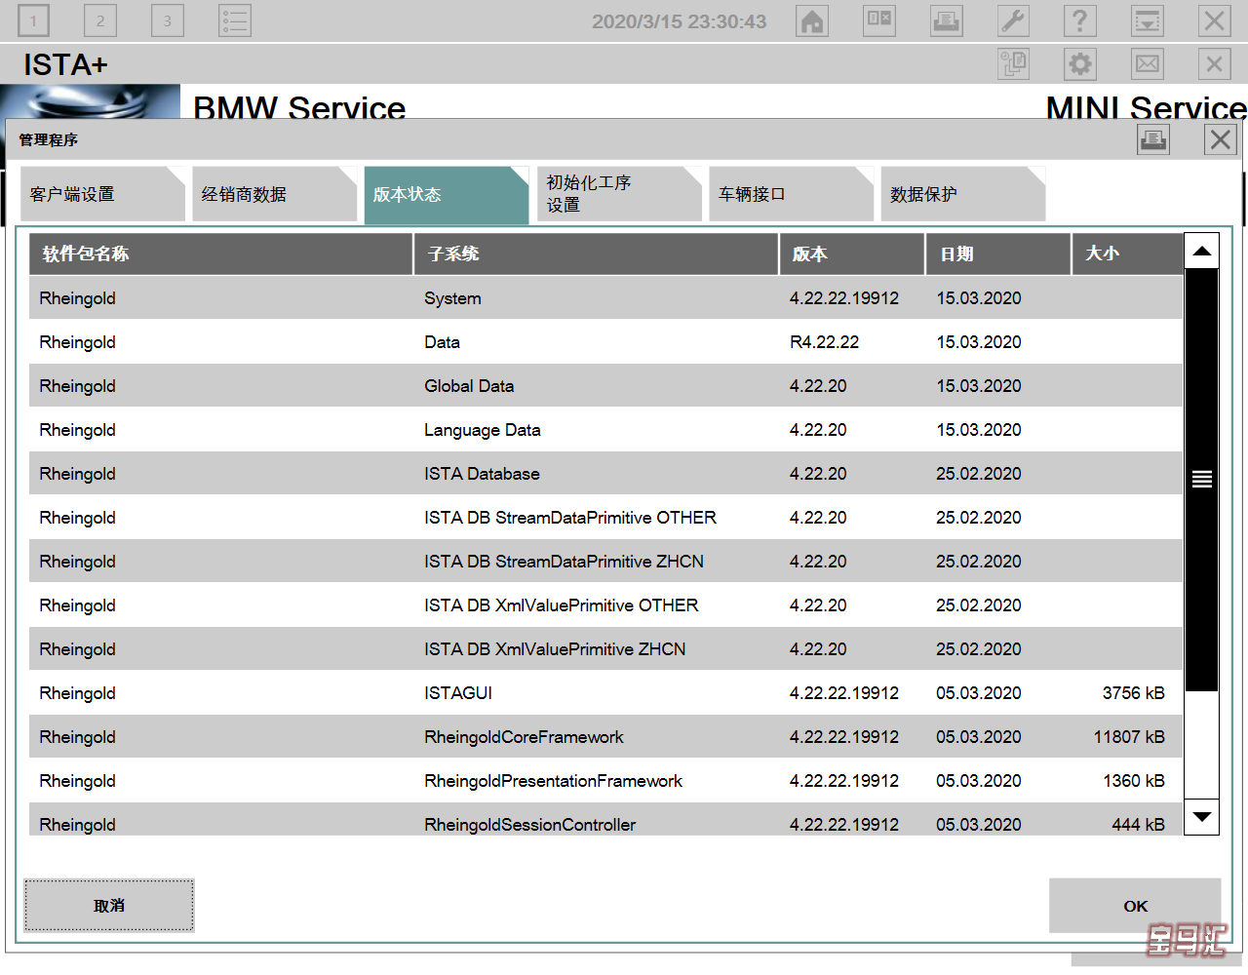1248x975 pixels.
Task: Click the second-row X cancel icon
Action: (1214, 64)
